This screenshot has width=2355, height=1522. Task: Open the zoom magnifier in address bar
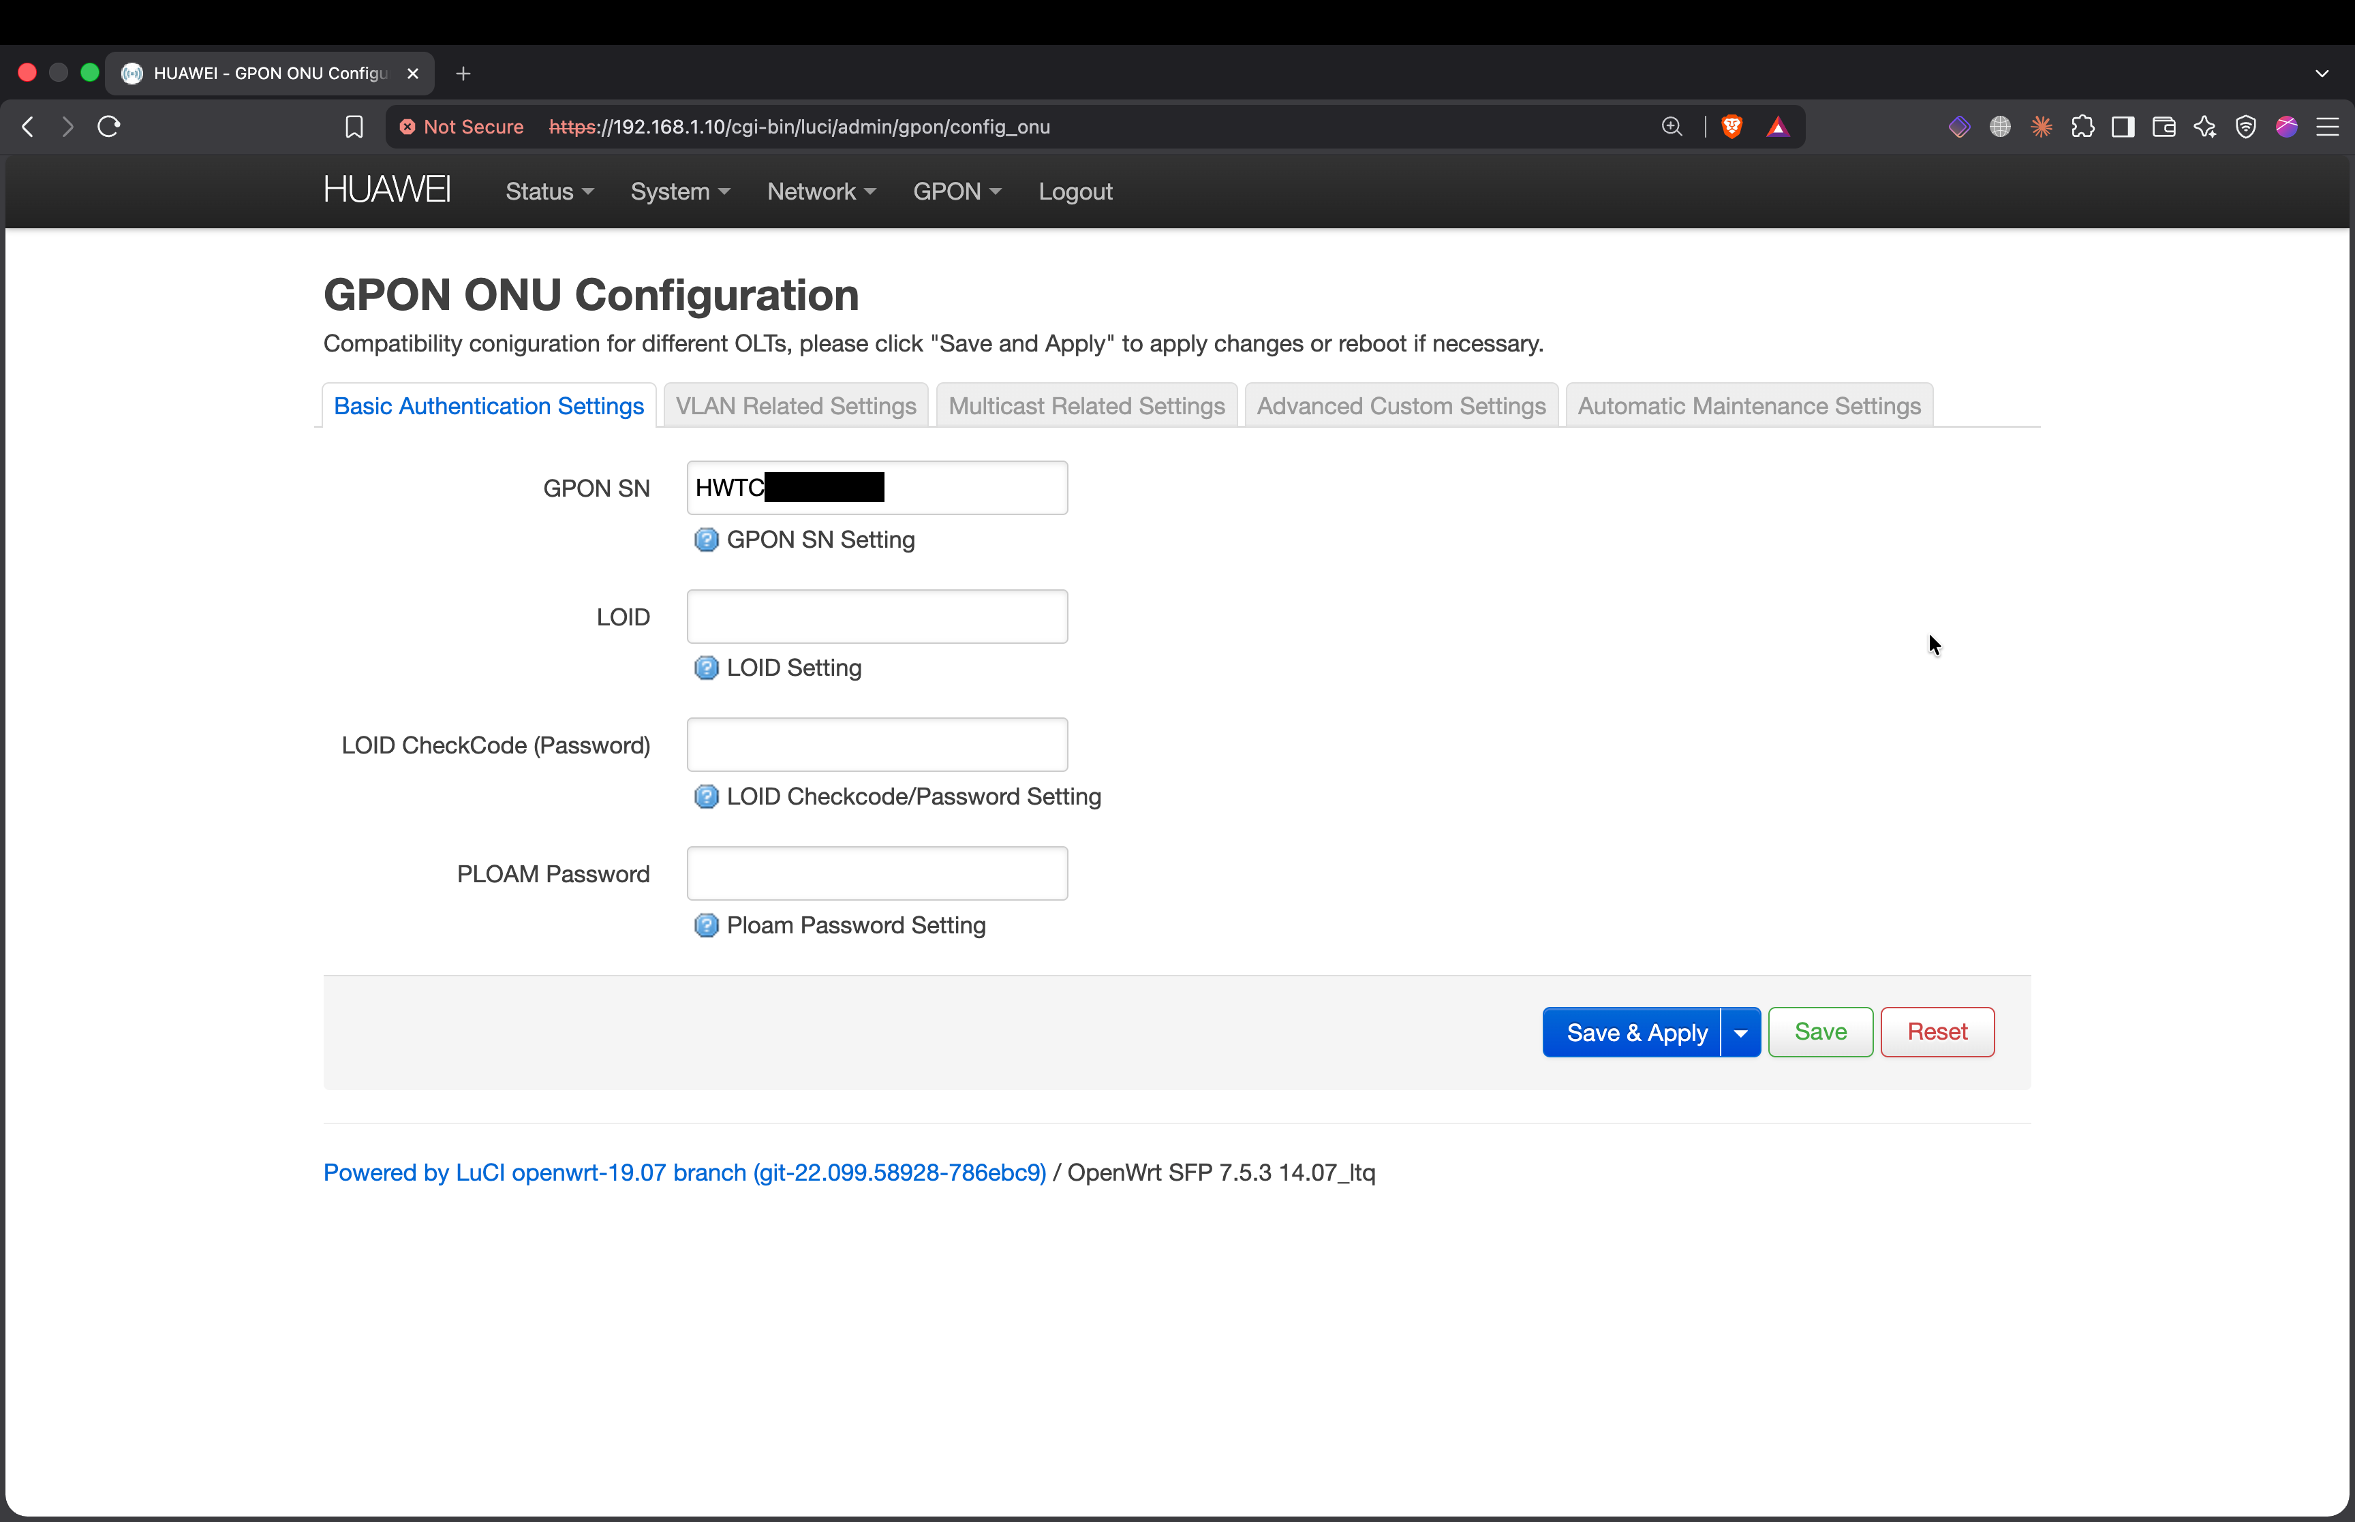coord(1671,127)
